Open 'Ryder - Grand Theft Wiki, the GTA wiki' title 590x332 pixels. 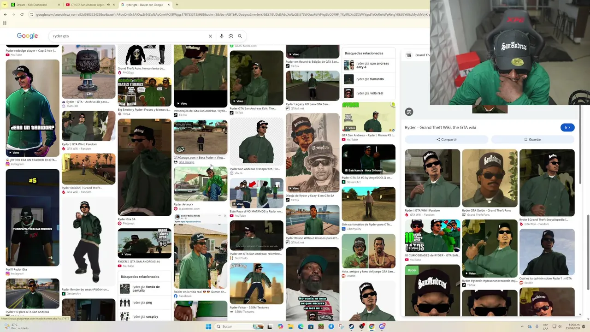(440, 127)
